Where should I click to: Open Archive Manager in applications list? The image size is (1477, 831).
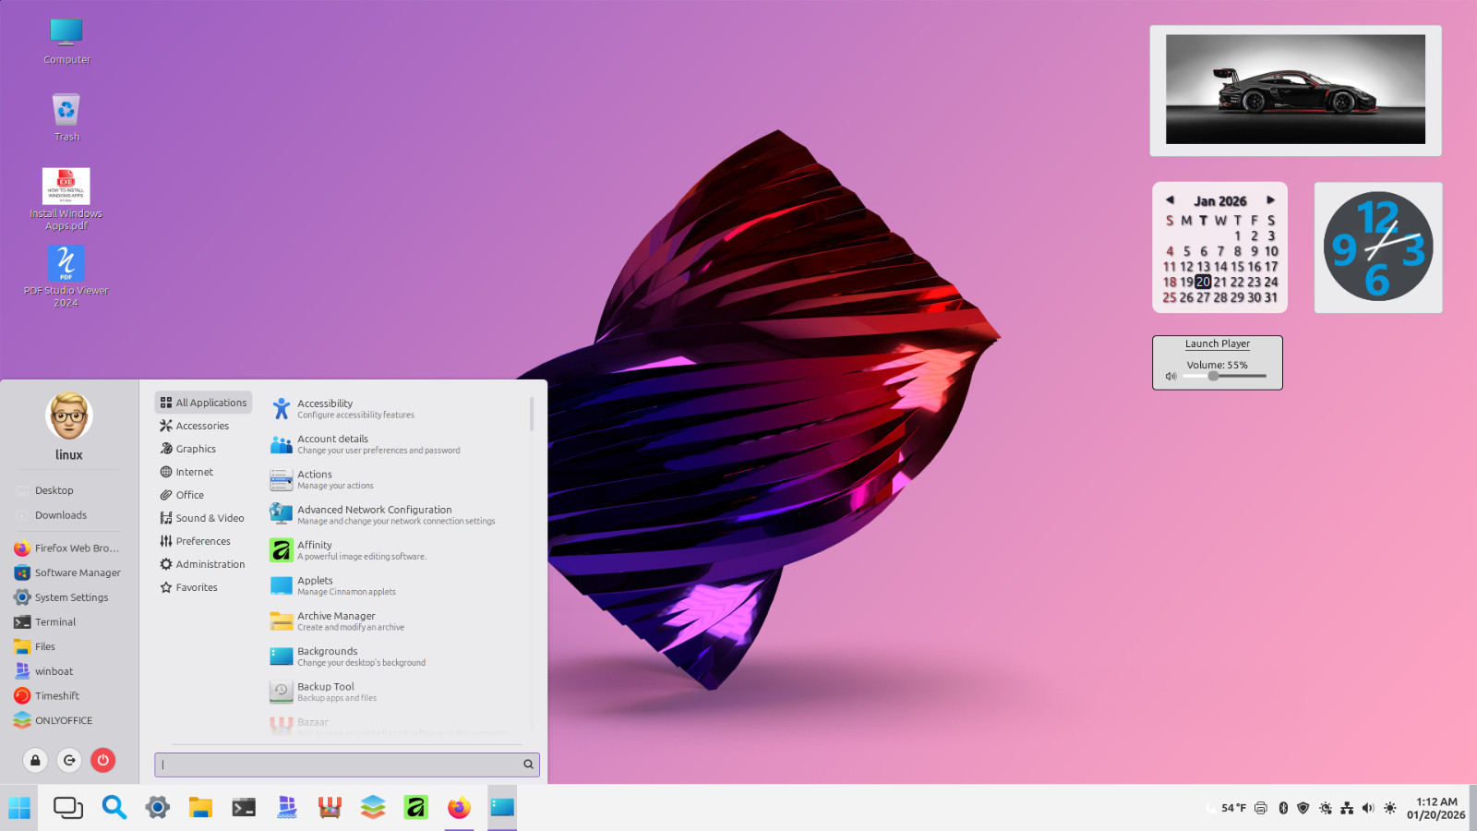tap(397, 620)
